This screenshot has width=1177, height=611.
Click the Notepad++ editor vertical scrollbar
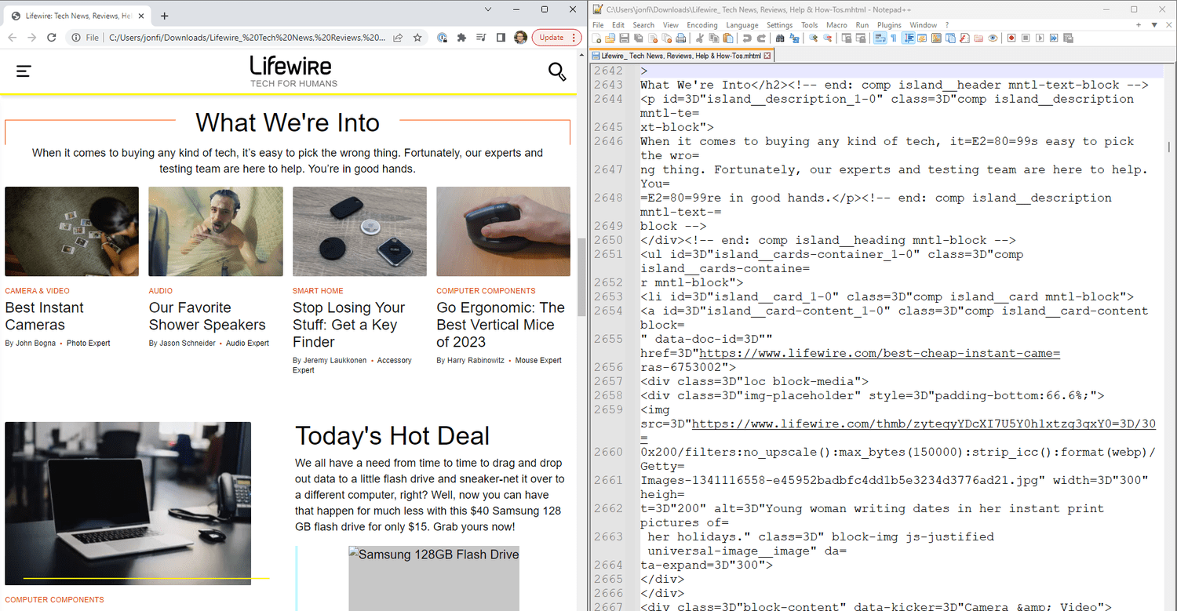point(1169,147)
